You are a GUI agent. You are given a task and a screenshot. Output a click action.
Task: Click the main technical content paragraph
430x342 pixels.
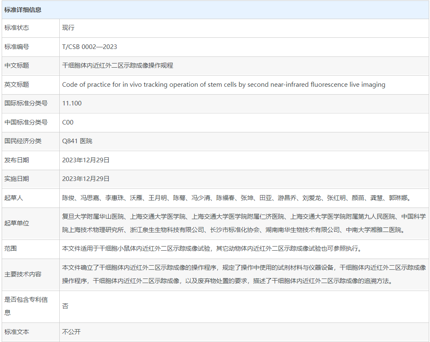point(243,274)
